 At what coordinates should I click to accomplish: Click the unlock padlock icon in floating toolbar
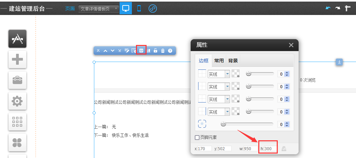click(155, 51)
